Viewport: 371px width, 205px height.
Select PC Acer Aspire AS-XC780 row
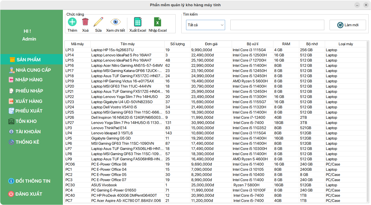(216, 201)
